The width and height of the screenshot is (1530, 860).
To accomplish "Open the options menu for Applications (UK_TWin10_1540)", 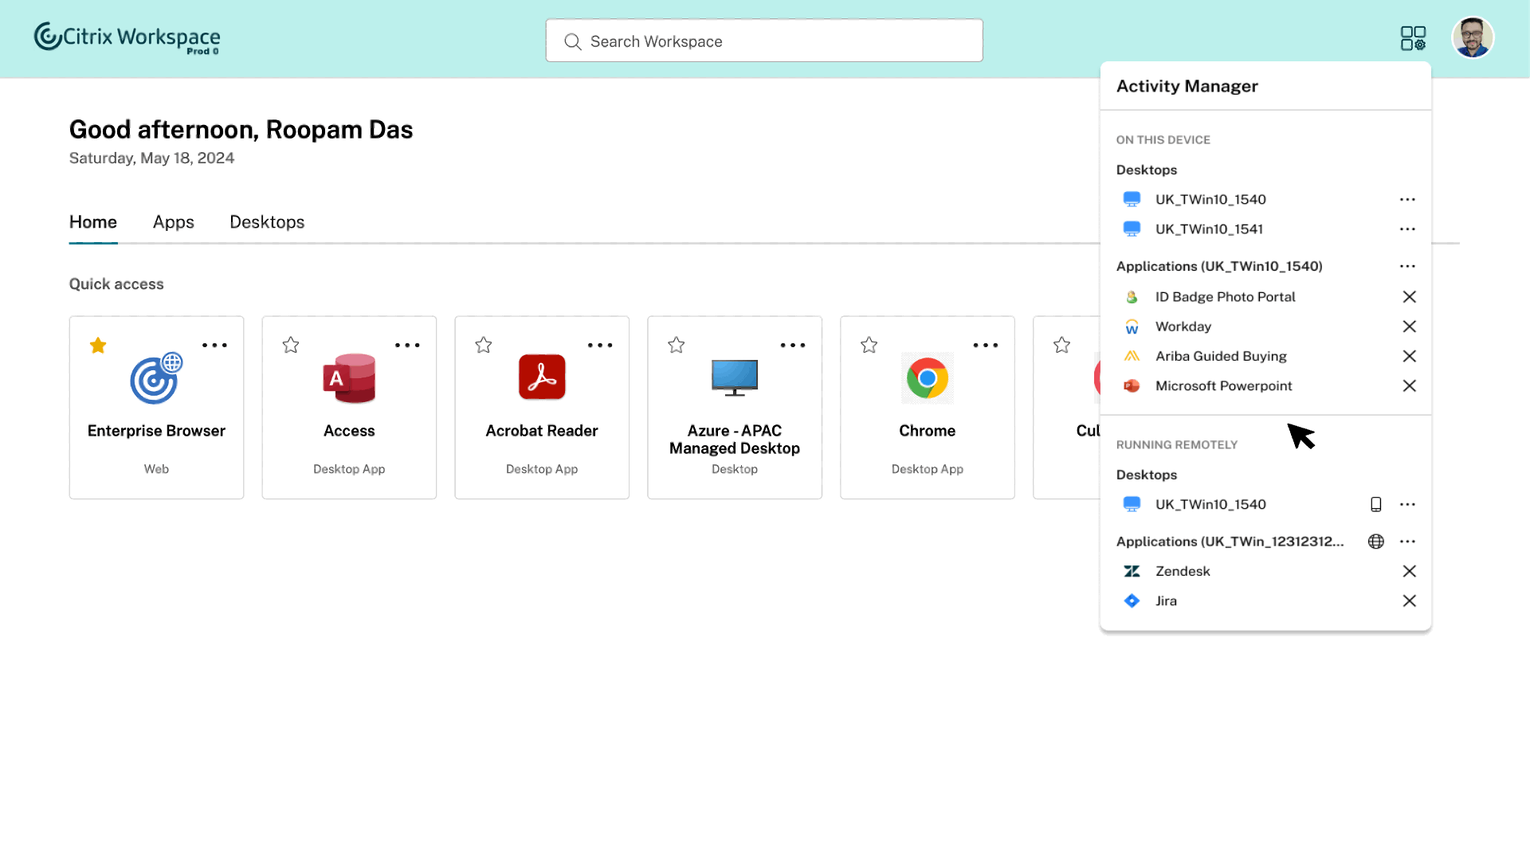I will tap(1407, 266).
